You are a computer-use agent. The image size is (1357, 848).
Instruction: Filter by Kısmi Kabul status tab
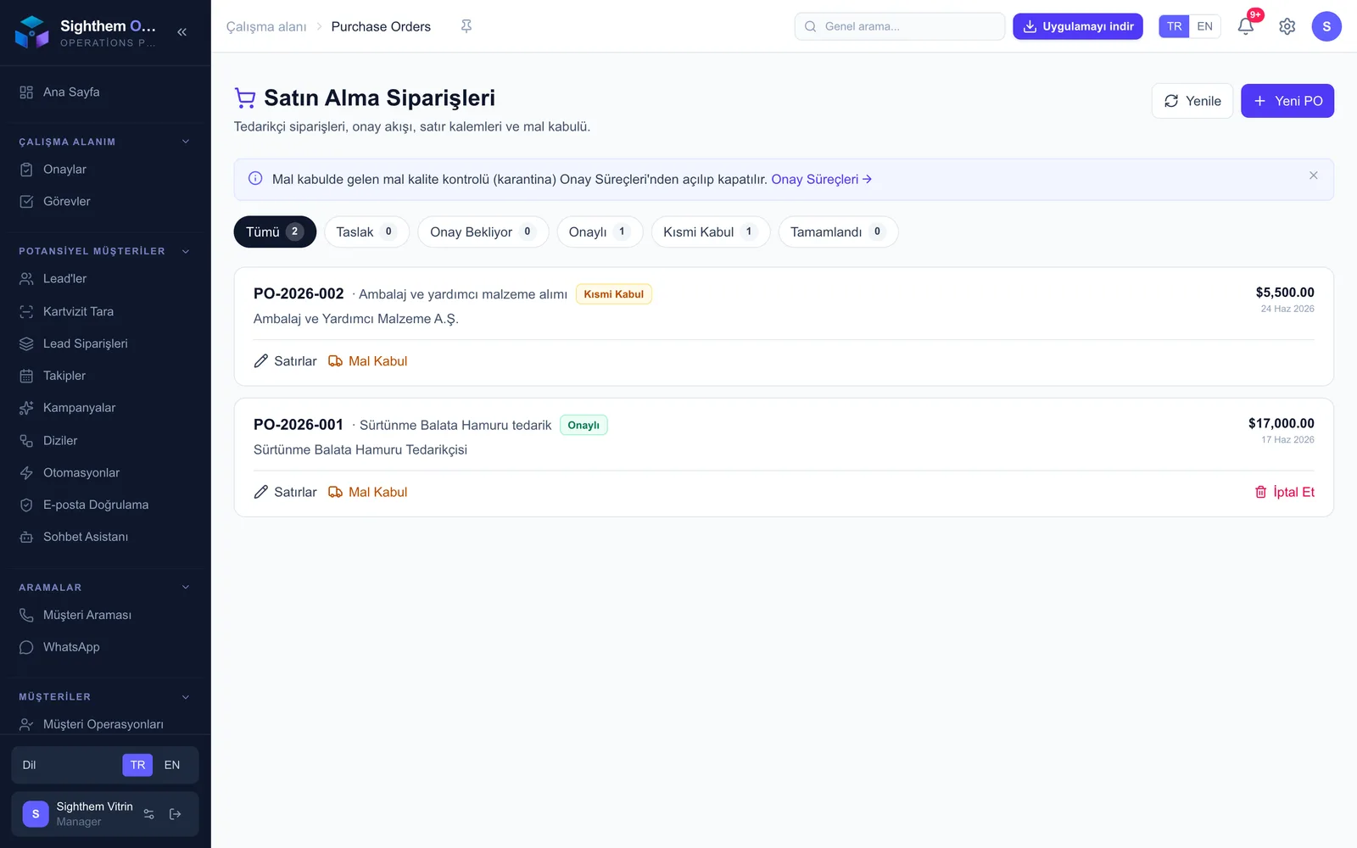(711, 232)
